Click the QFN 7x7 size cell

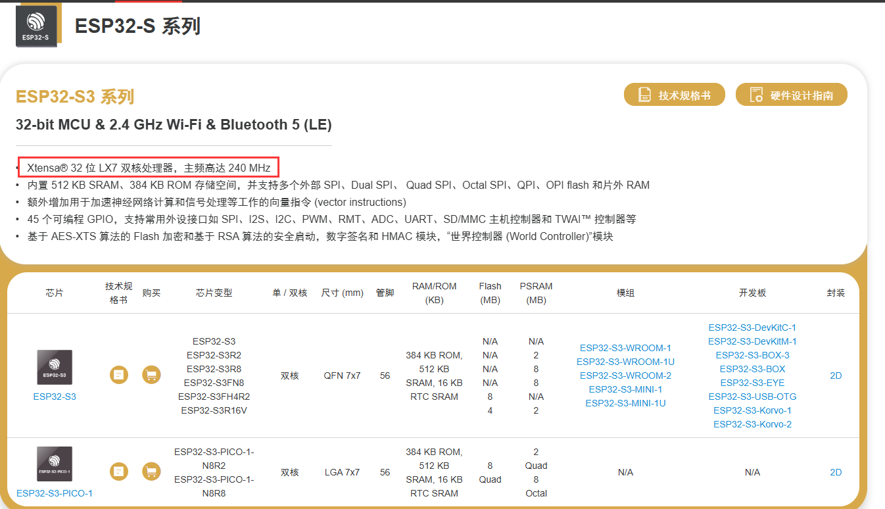tap(342, 376)
